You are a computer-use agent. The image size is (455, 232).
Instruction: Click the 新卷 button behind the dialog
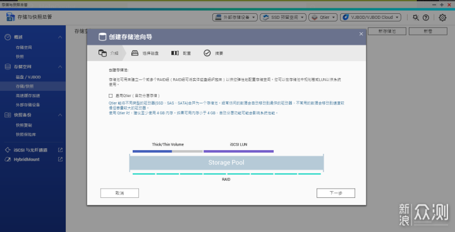tap(428, 32)
